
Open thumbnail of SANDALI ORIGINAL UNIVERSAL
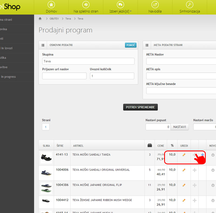coord(46,173)
